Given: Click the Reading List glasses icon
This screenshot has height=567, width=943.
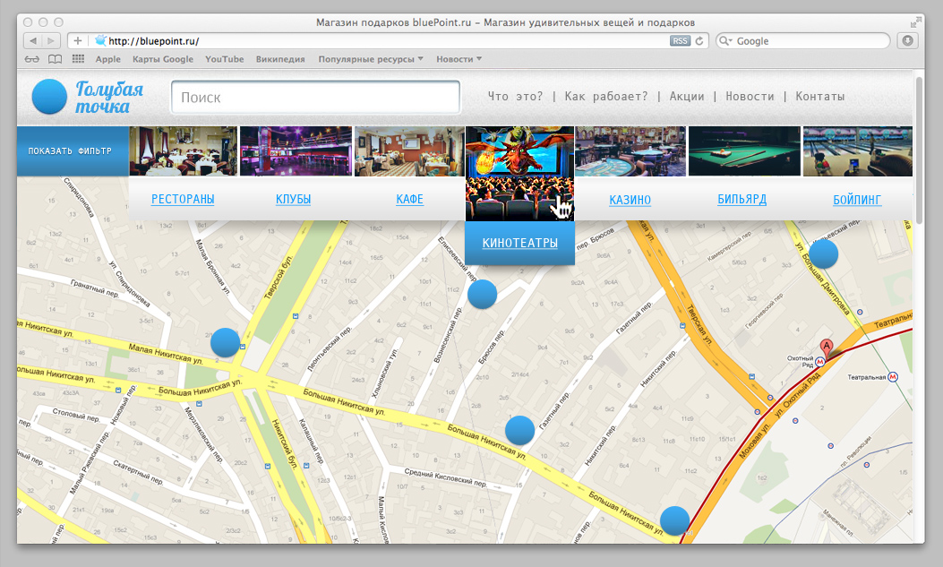Looking at the screenshot, I should pos(32,59).
